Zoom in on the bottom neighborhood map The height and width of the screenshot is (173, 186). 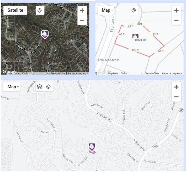point(176,87)
